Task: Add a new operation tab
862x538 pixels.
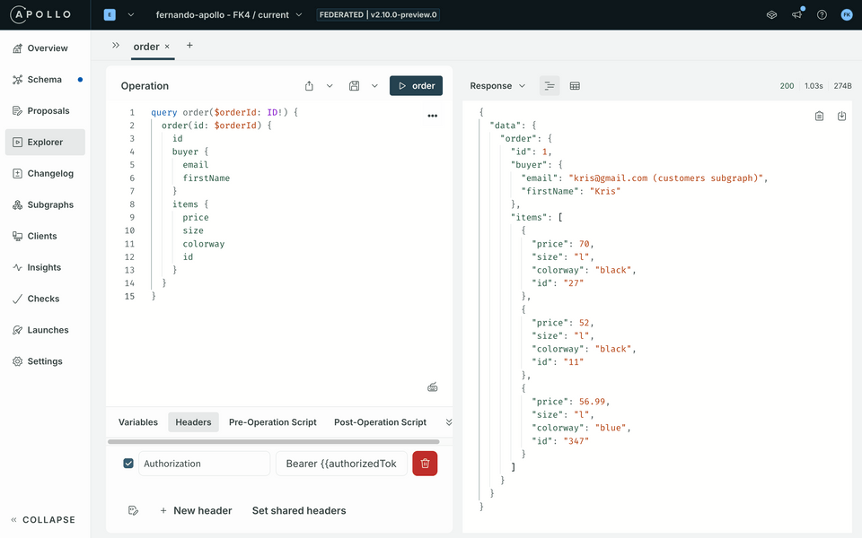Action: coord(189,46)
